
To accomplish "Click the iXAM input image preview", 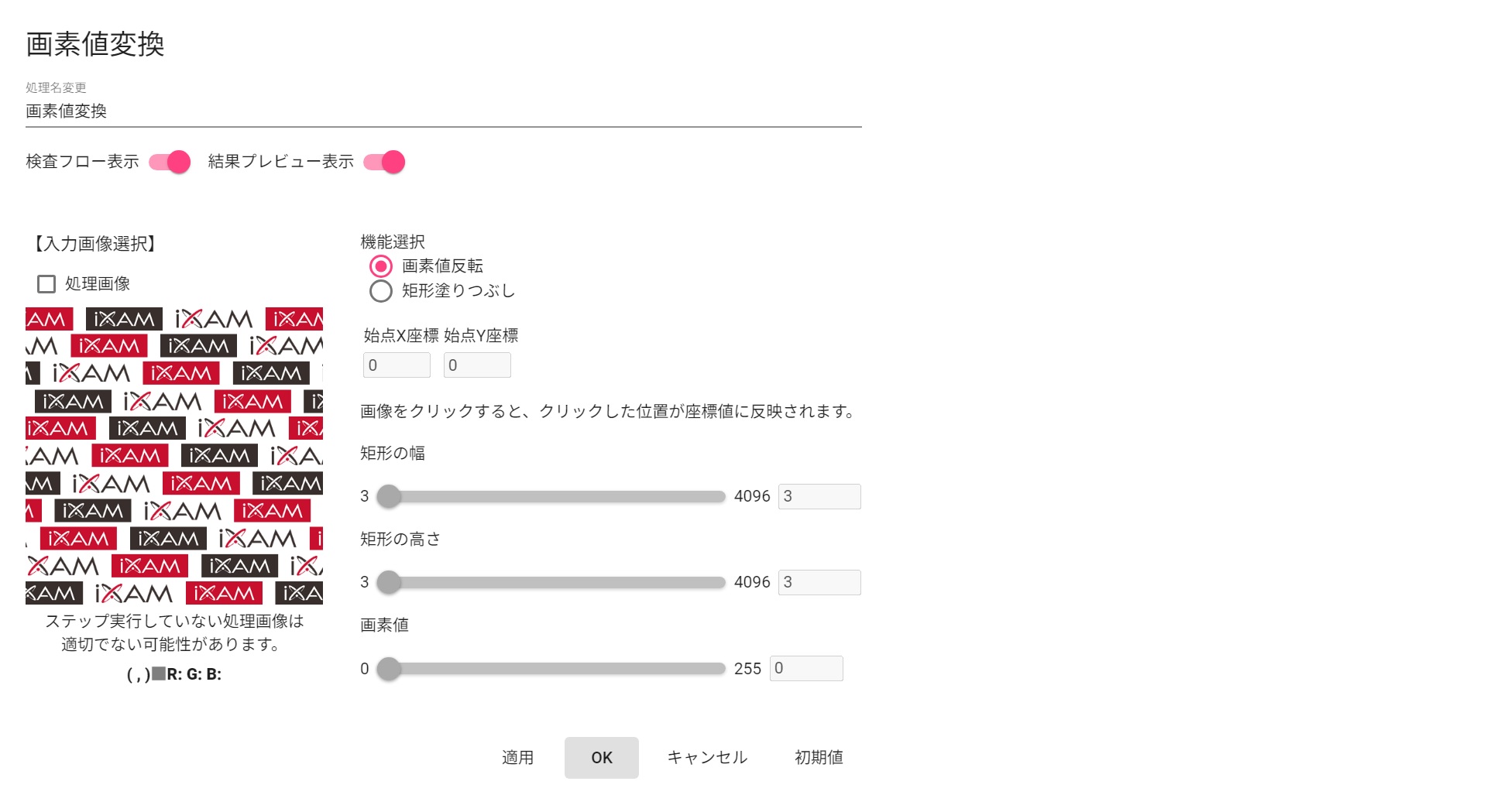I will tap(174, 456).
